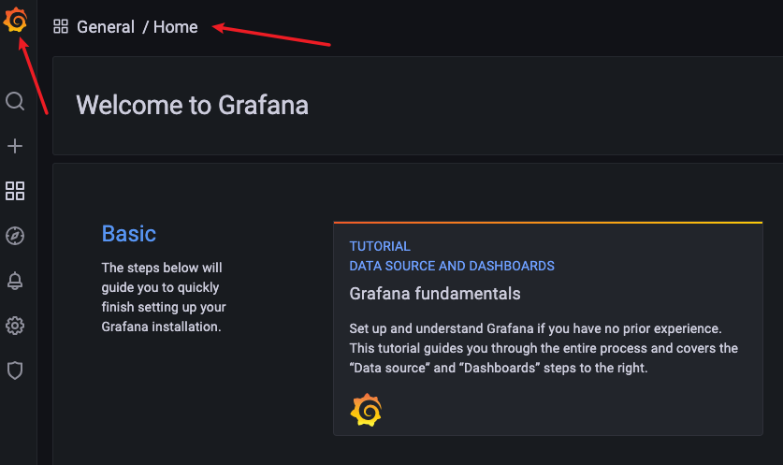Select the General folder breadcrumb
Image resolution: width=783 pixels, height=465 pixels.
click(106, 27)
